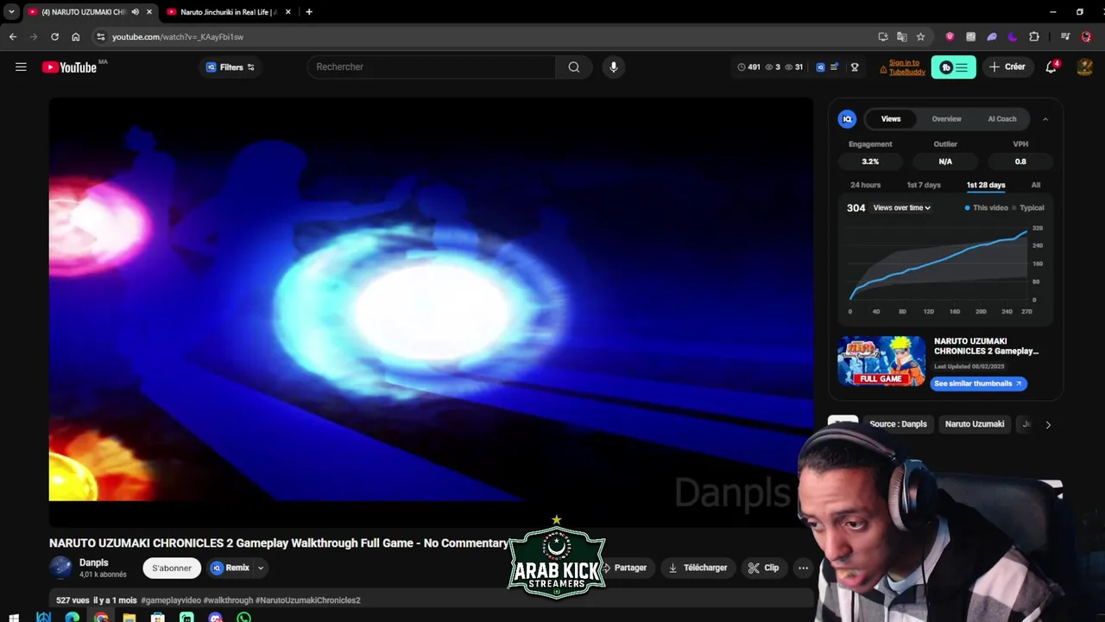Click the Créer button
The width and height of the screenshot is (1105, 622).
click(1007, 67)
